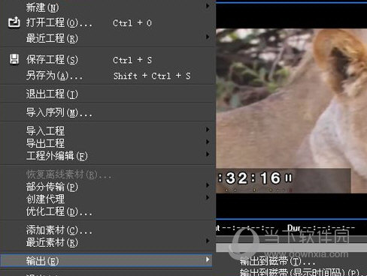The image size is (367, 276).
Task: Select 工程外编辑(F) menu label
Action: tap(57, 156)
